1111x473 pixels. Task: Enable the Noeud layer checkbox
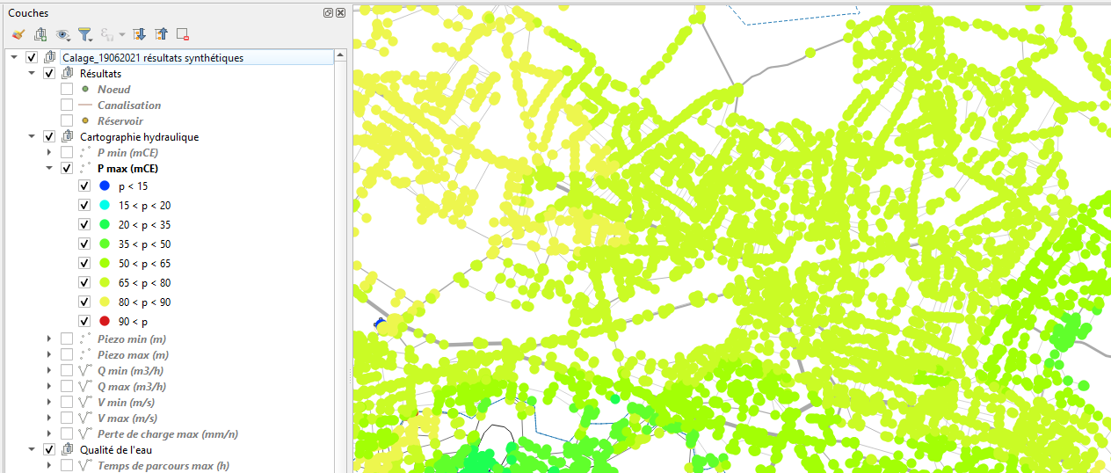click(x=67, y=90)
